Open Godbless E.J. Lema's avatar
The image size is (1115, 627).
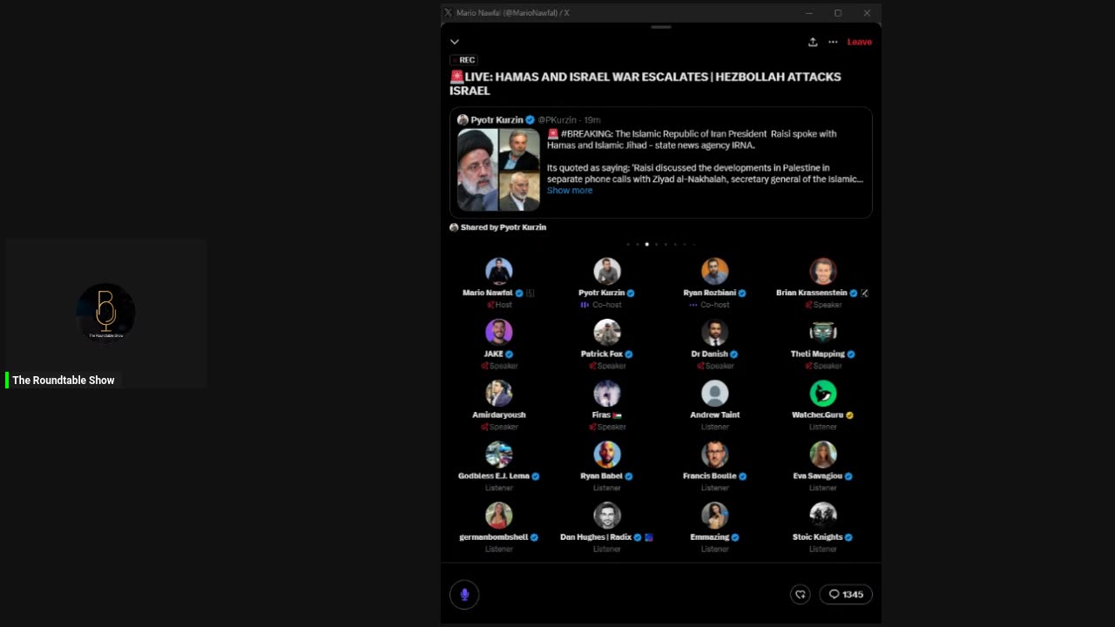coord(499,454)
